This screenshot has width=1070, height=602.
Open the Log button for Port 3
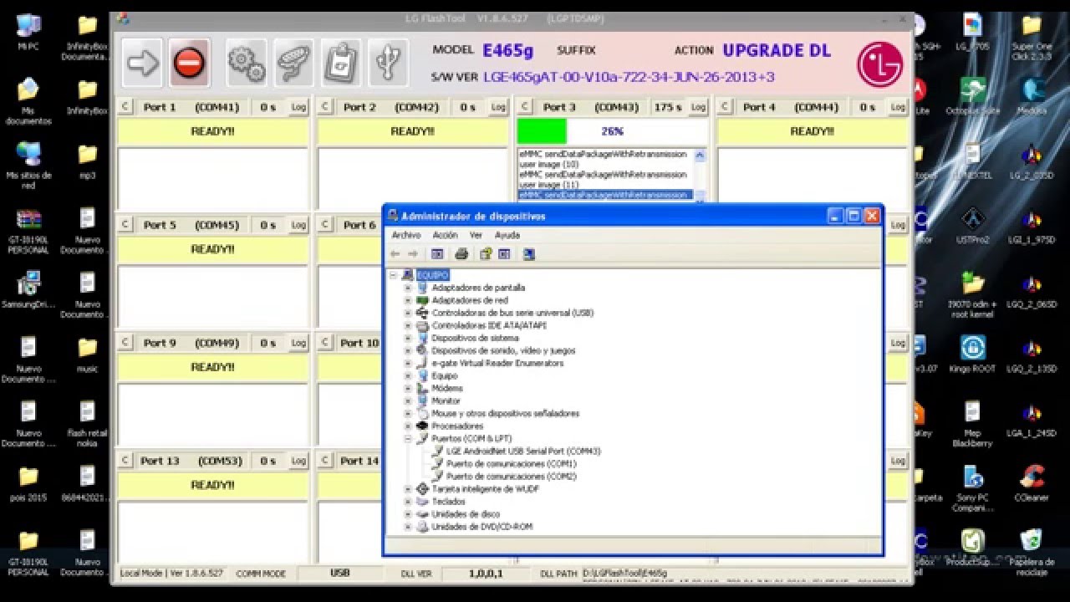[x=698, y=107]
